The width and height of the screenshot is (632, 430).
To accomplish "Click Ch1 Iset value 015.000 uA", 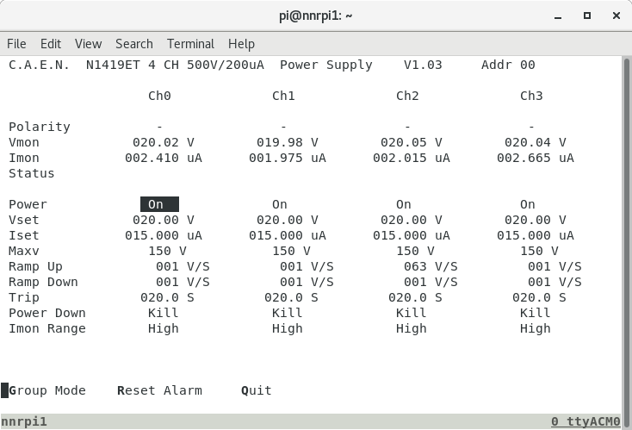I will tap(288, 235).
